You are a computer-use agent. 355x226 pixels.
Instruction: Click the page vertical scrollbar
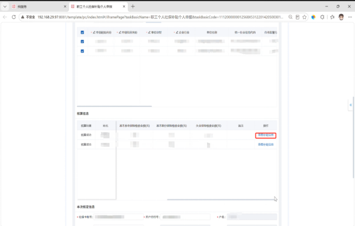pos(353,137)
